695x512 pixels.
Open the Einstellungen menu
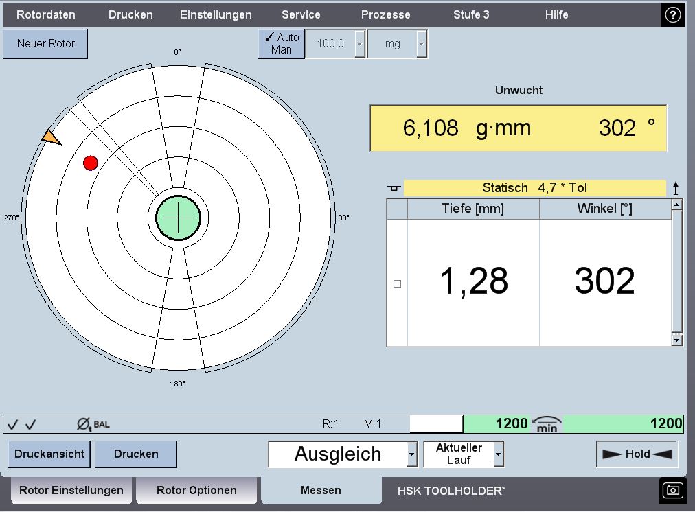216,14
